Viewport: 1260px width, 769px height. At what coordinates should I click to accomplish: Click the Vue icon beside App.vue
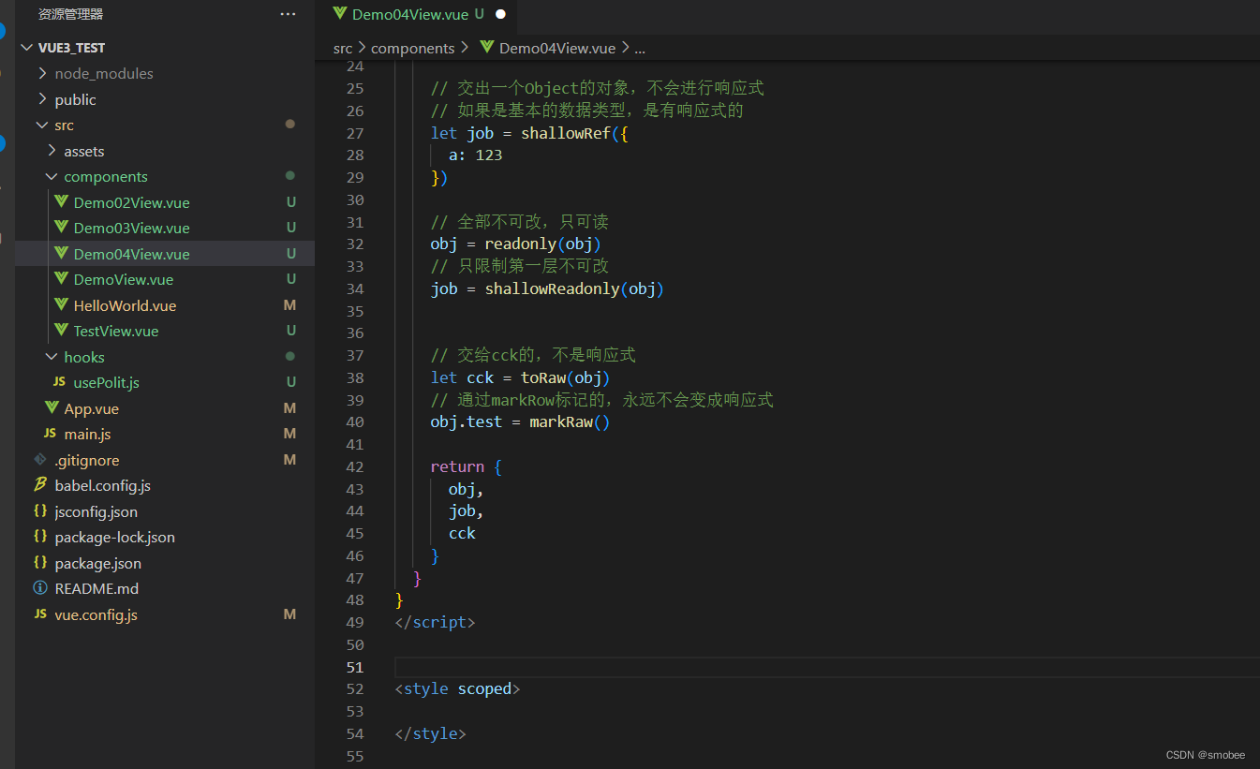click(x=52, y=408)
